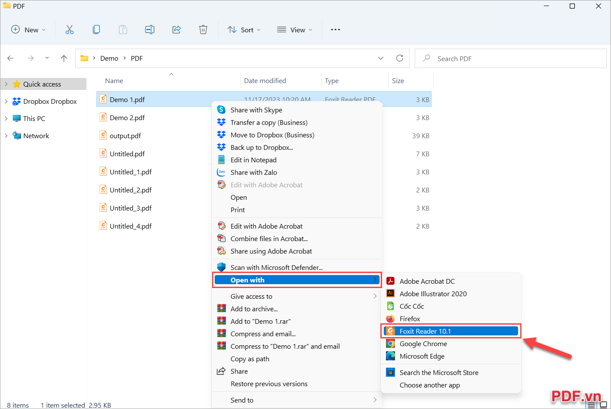
Task: Go up one folder level arrow
Action: coord(64,58)
